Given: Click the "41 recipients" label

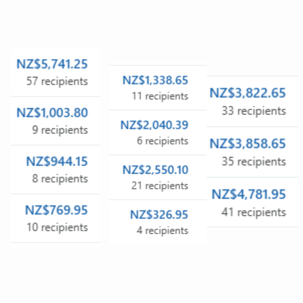Looking at the screenshot, I should 254,212.
